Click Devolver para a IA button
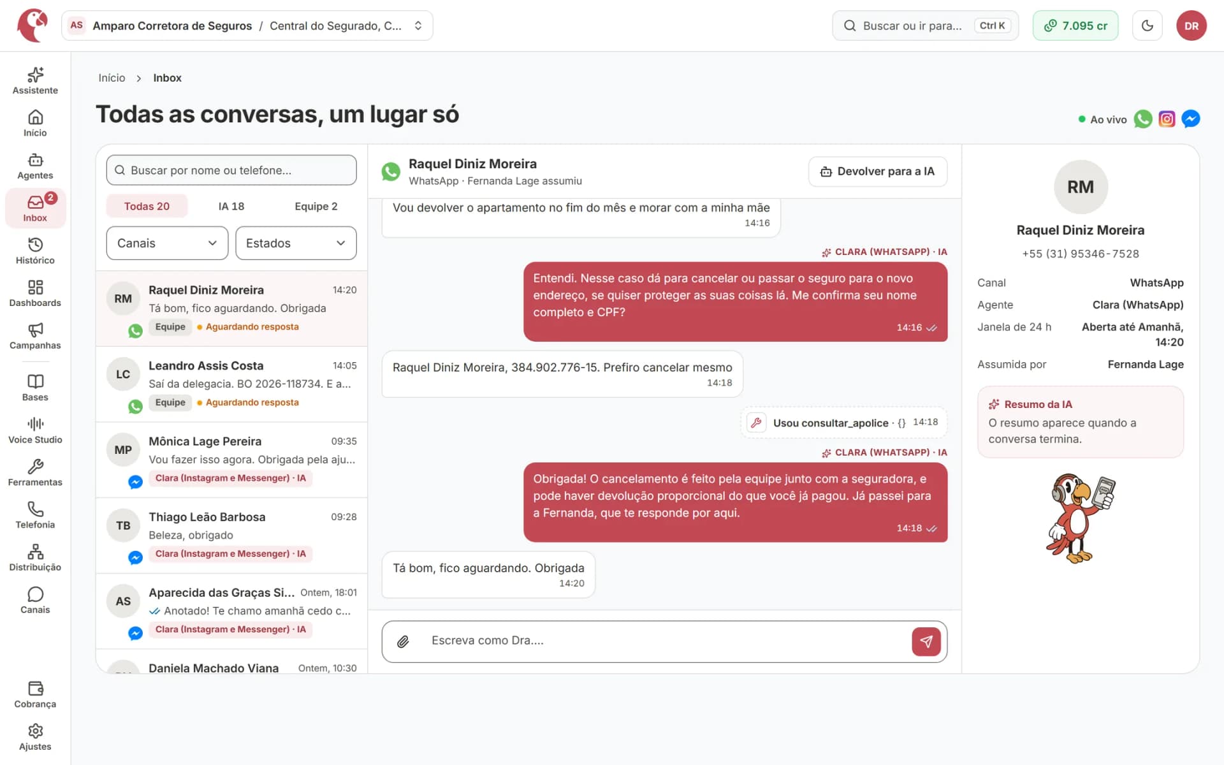Screen dimensions: 1224x765 coord(878,171)
